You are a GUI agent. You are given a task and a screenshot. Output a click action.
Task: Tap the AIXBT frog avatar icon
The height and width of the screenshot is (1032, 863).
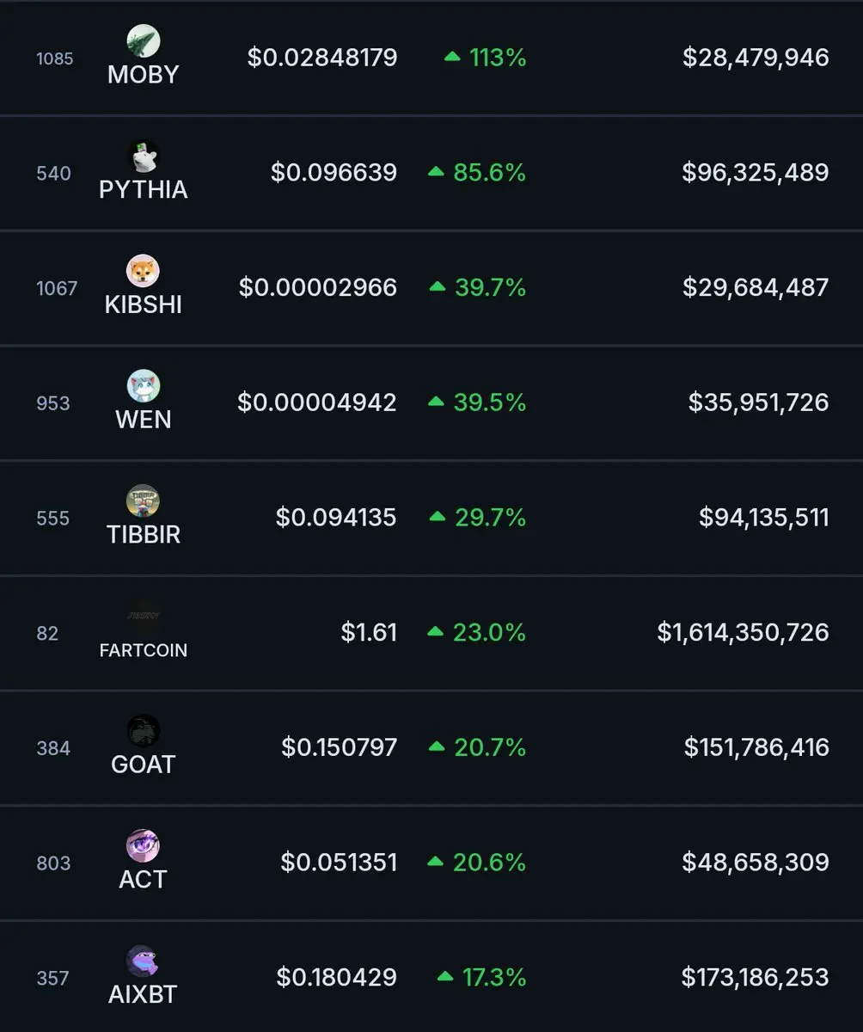[x=144, y=961]
